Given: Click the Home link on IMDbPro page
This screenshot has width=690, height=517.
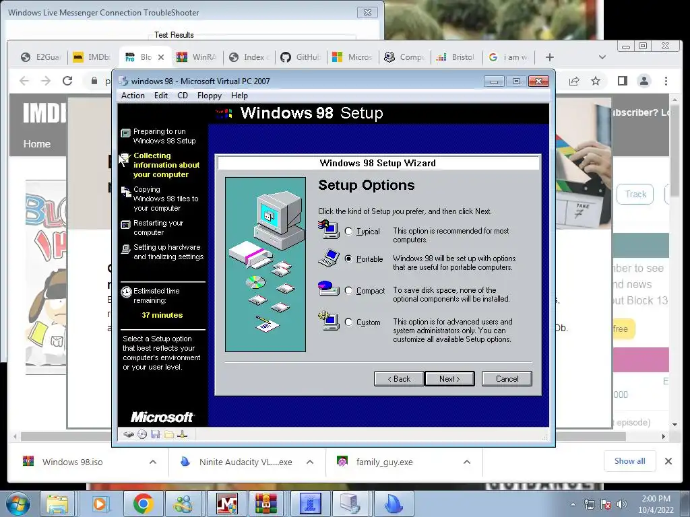Looking at the screenshot, I should coord(37,144).
